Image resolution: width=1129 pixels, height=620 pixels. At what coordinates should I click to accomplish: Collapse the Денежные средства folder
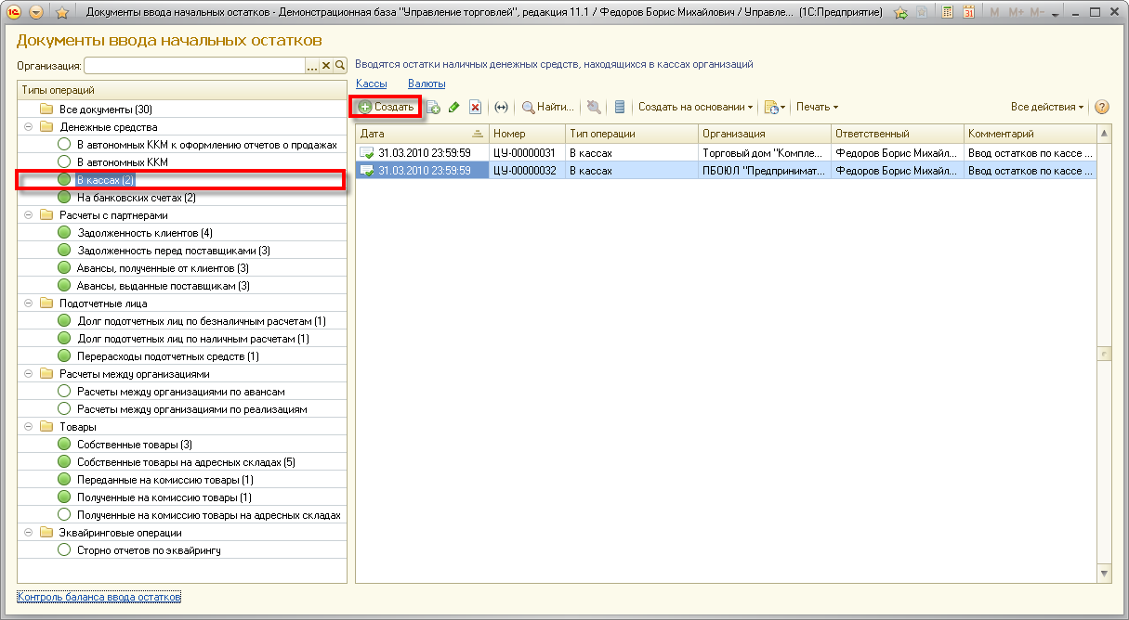click(28, 127)
